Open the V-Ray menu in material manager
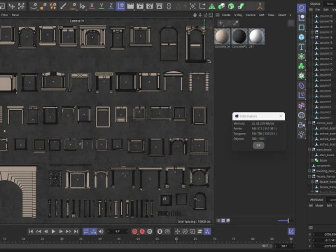 (238, 15)
